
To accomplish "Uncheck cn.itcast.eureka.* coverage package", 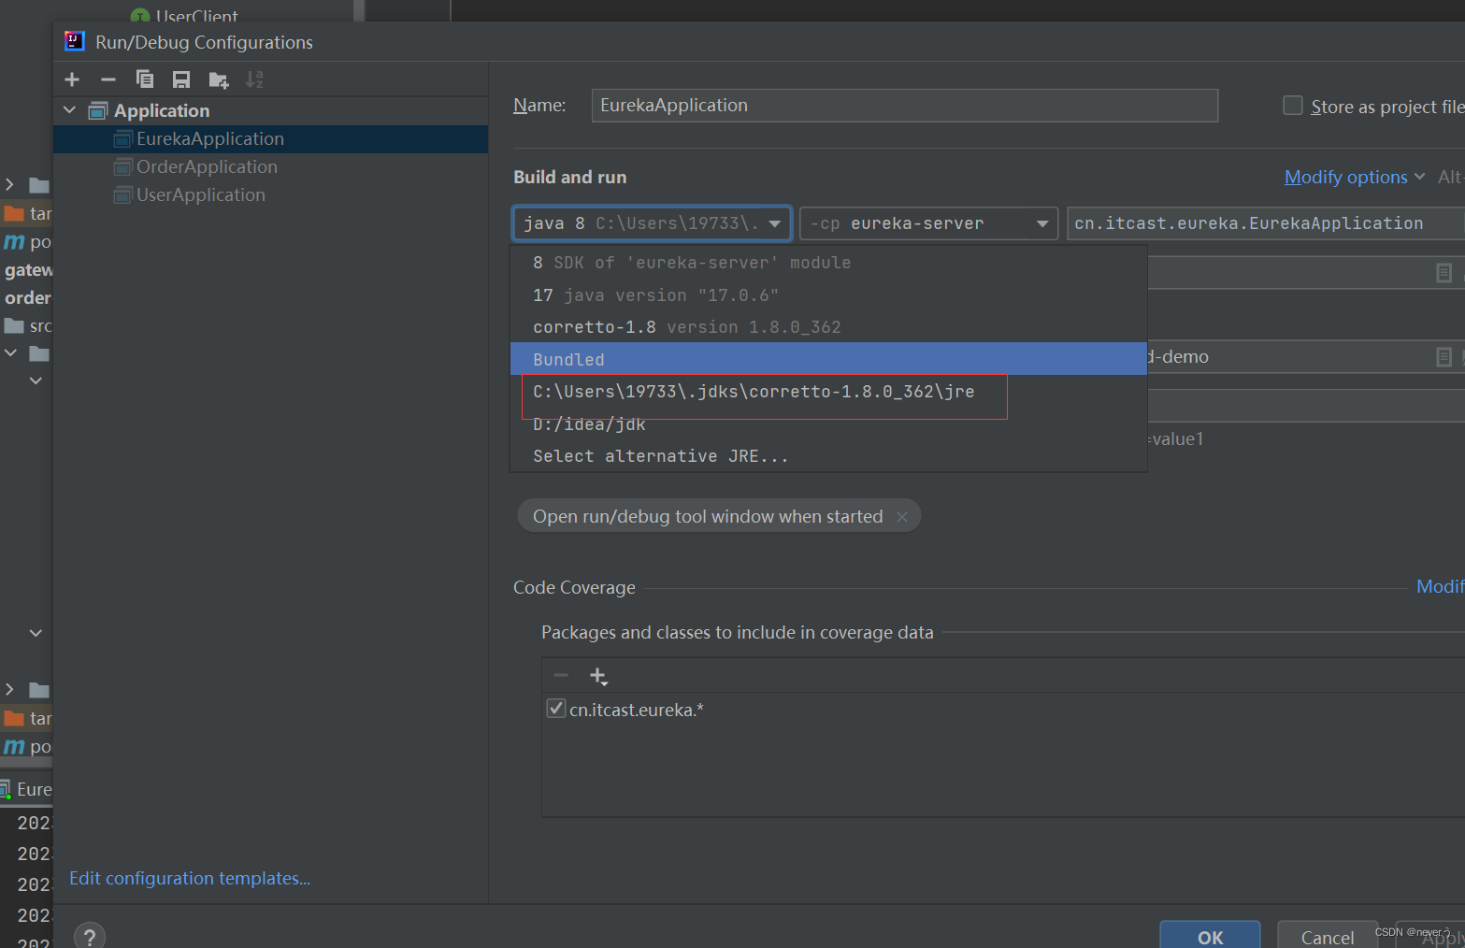I will 556,709.
